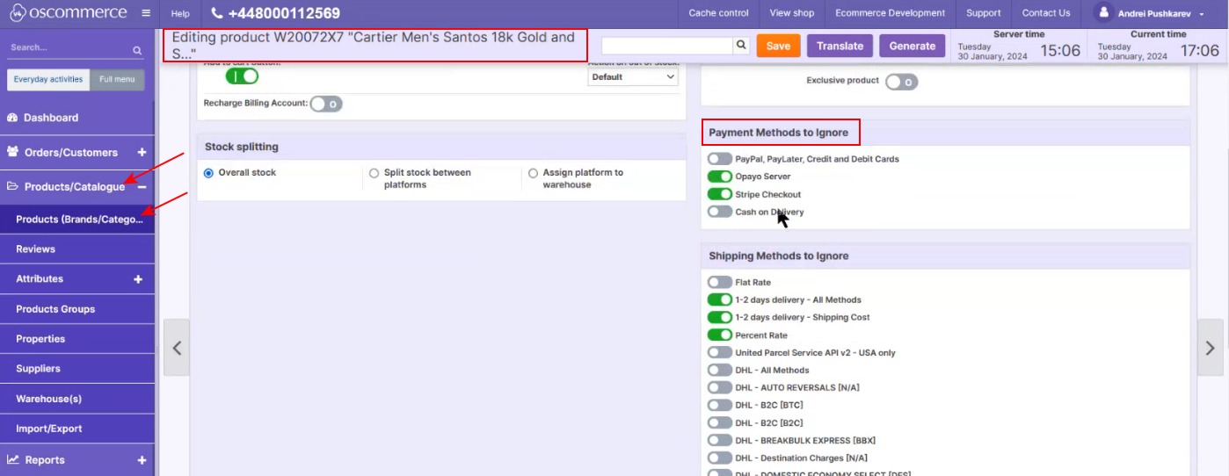Toggle DHL - B2C [BTC] switch
This screenshot has height=476, width=1229.
tap(720, 405)
